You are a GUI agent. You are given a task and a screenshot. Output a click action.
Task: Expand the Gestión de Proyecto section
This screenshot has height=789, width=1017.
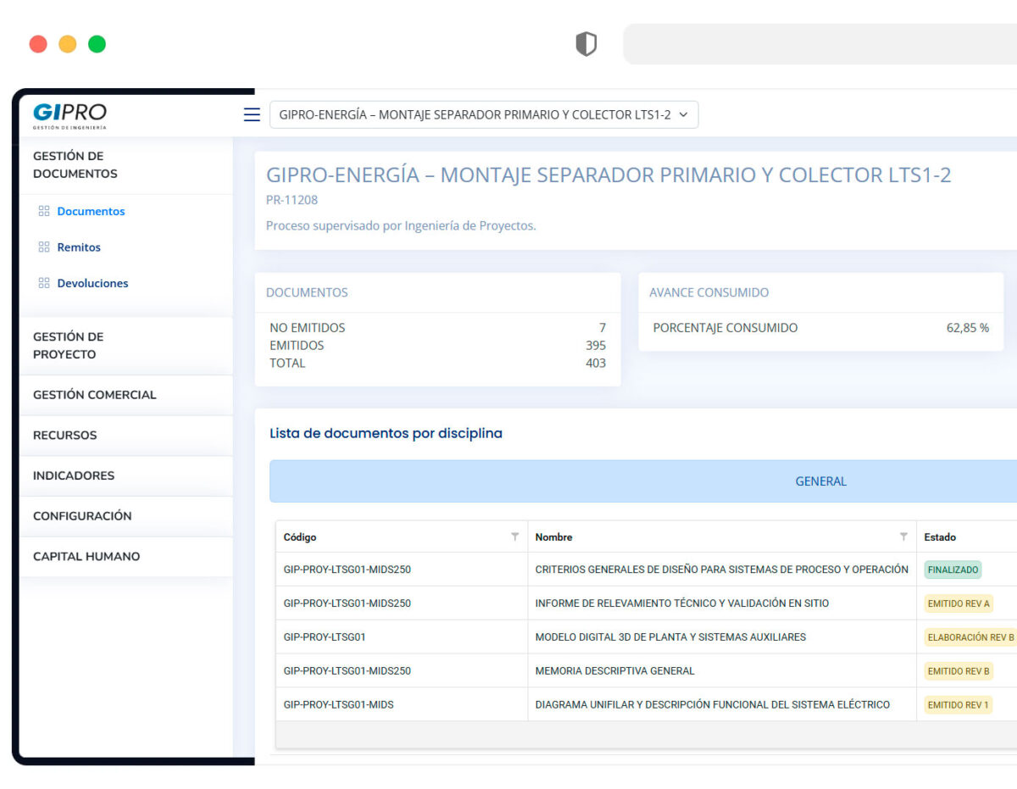68,346
